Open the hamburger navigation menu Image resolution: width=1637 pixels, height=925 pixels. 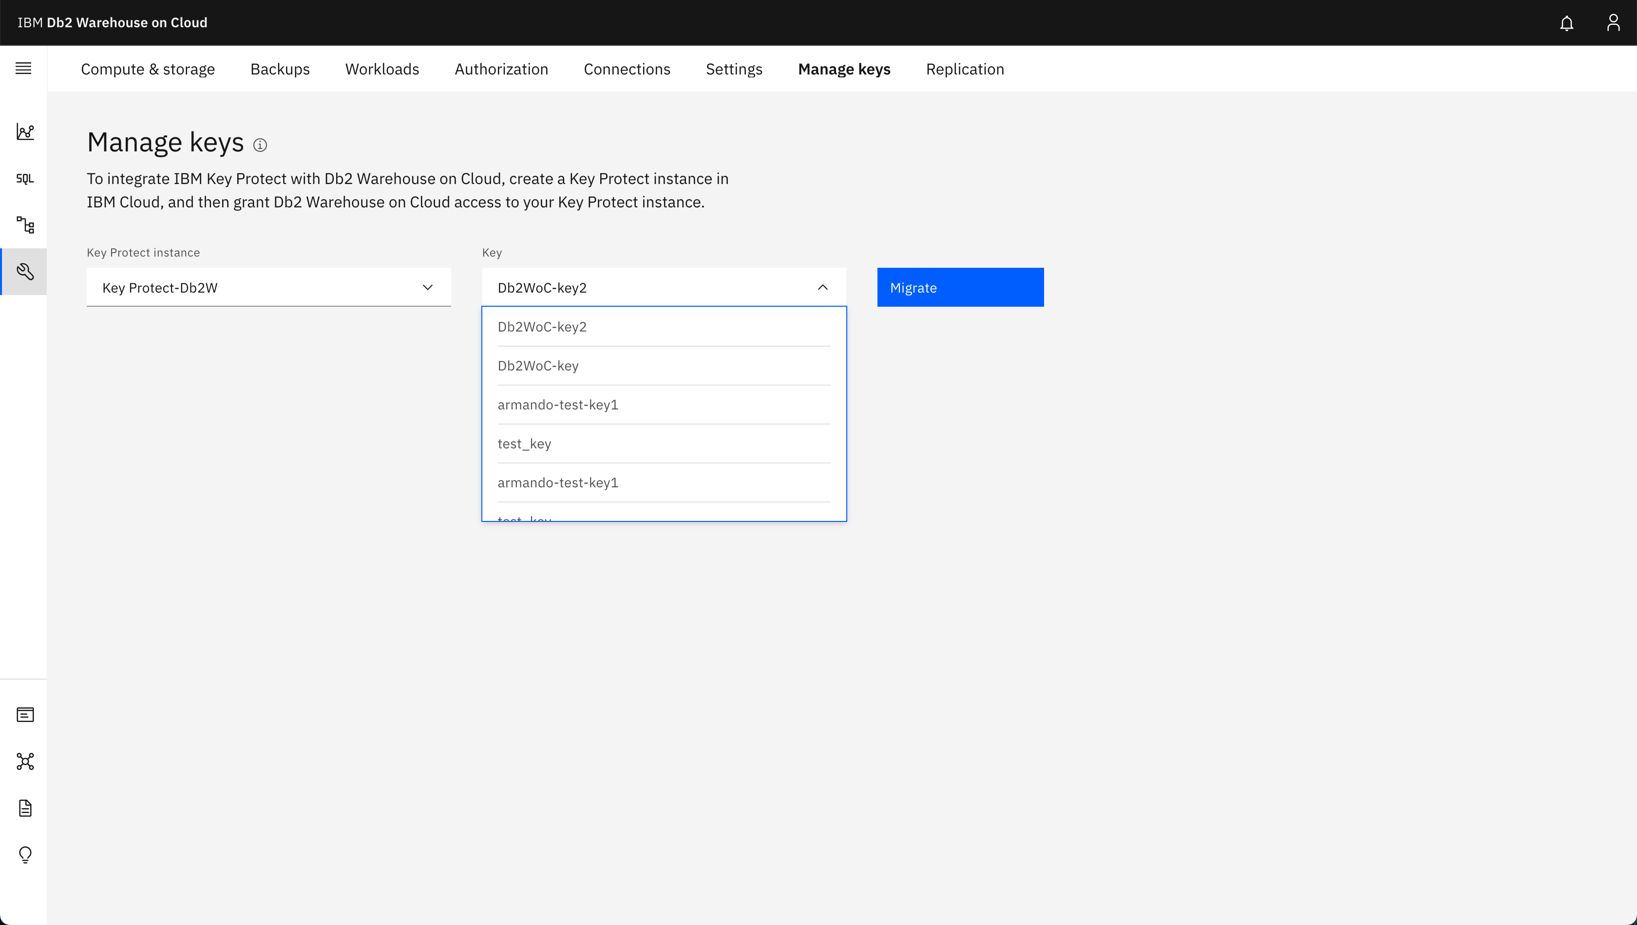coord(23,68)
